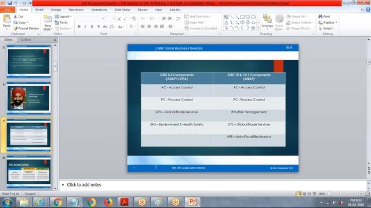Select slide 5 thumbnail
371x208 pixels.
pyautogui.click(x=28, y=61)
